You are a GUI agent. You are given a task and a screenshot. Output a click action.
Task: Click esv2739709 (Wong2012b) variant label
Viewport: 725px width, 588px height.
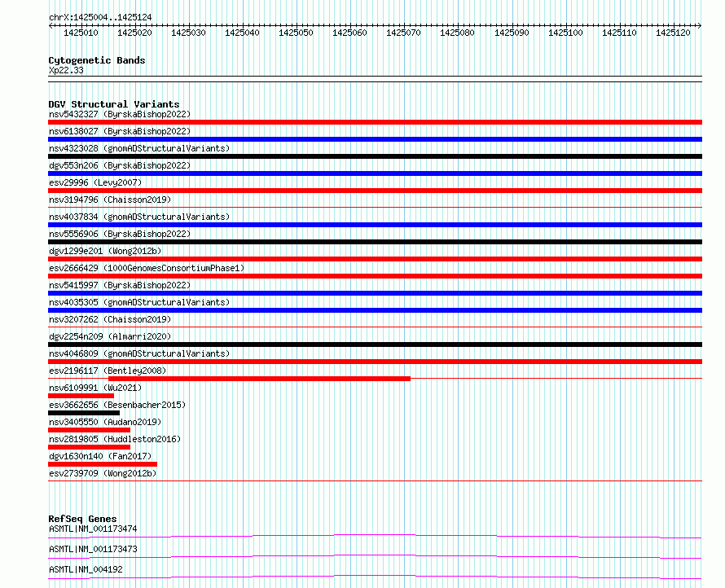point(103,473)
